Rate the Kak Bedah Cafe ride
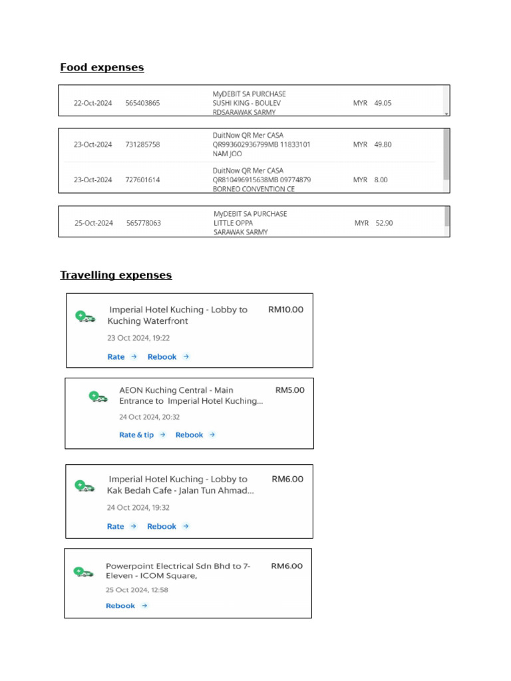The height and width of the screenshot is (681, 511). point(116,527)
